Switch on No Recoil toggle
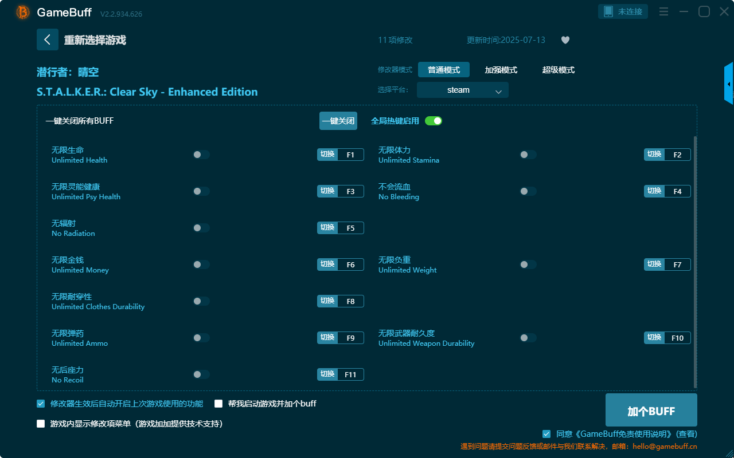The image size is (734, 458). (201, 374)
